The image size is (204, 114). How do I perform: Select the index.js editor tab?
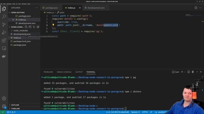(71, 8)
